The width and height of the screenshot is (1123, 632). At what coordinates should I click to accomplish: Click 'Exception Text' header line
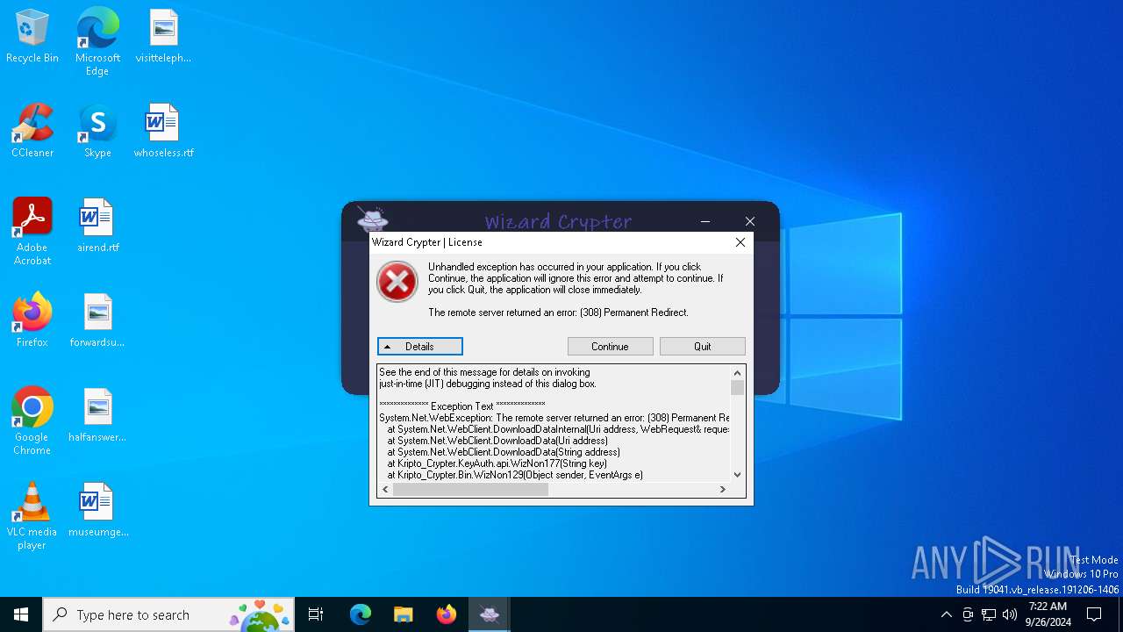462,406
